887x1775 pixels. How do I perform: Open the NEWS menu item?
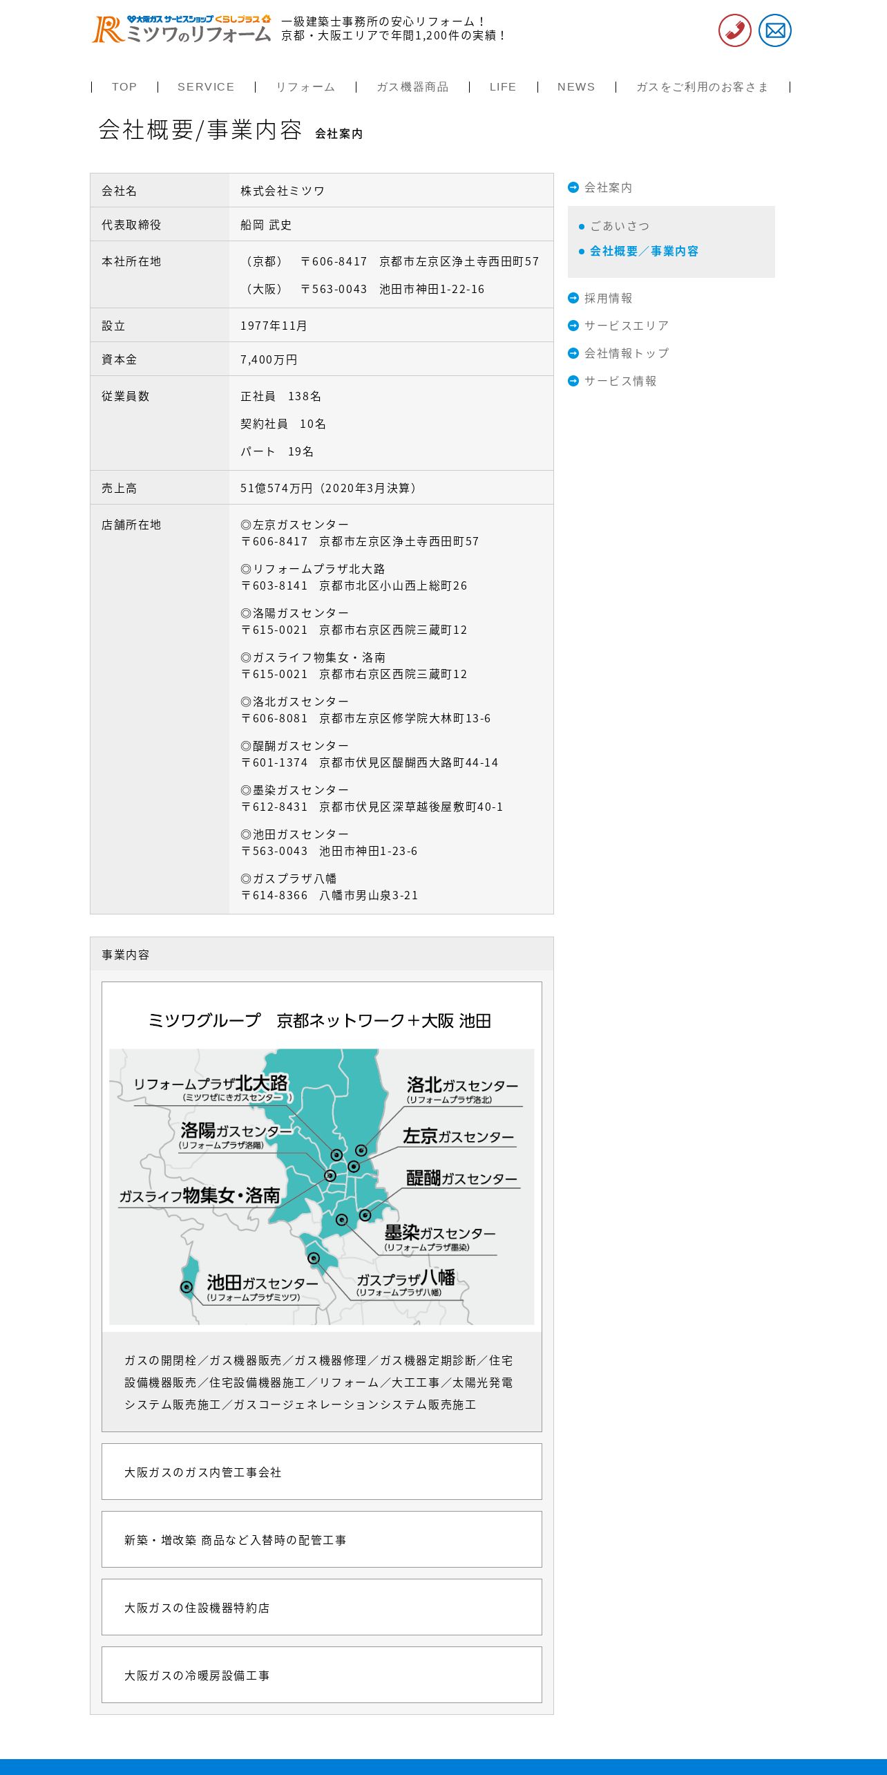click(x=576, y=86)
